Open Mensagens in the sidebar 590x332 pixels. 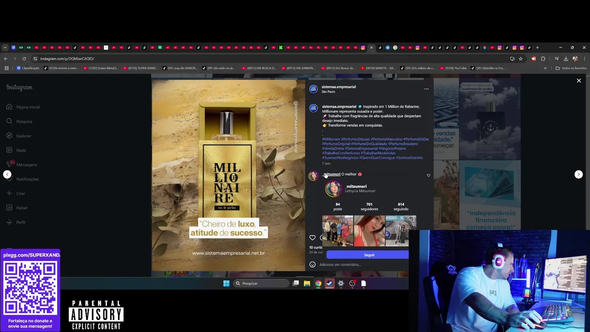click(22, 165)
